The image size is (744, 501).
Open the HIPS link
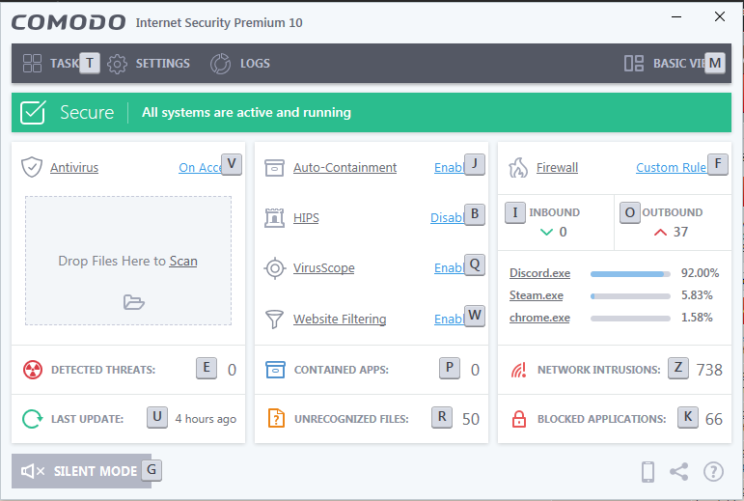point(306,218)
